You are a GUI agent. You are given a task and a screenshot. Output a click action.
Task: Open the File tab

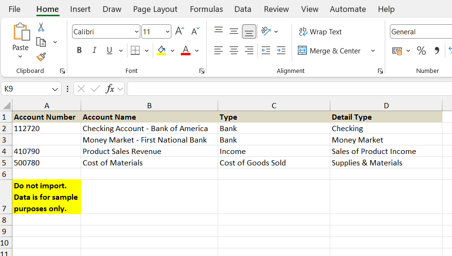(x=14, y=9)
